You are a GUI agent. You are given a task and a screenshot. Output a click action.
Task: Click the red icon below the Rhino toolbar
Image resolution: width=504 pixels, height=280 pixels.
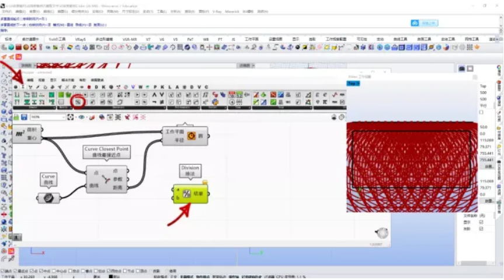coord(19,57)
